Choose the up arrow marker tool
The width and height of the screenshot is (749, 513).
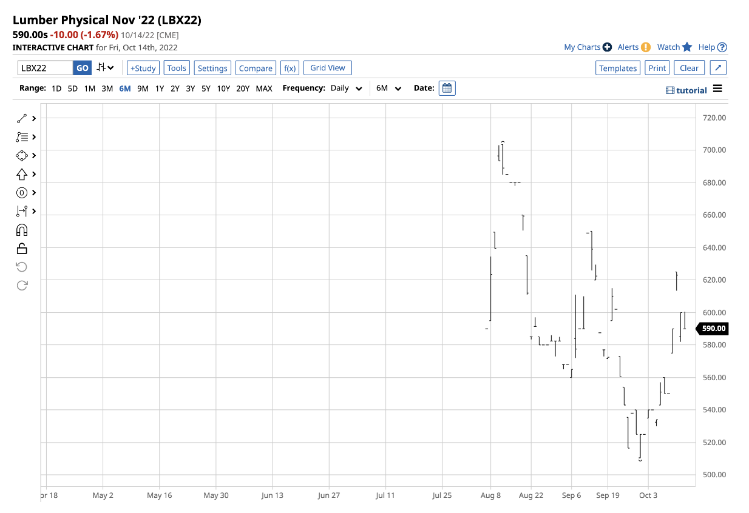22,174
